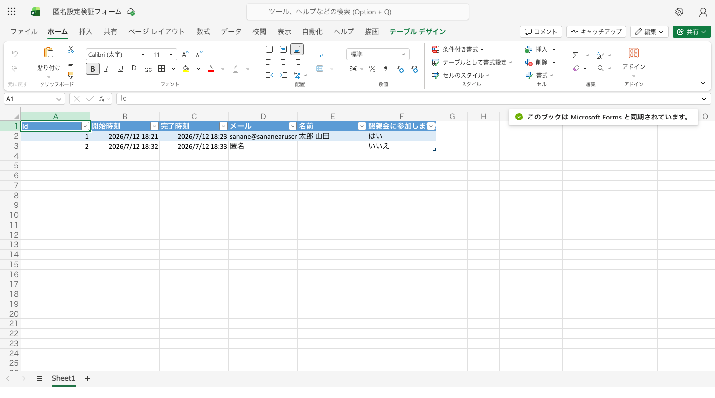
Task: Toggle Italic formatting
Action: (107, 69)
